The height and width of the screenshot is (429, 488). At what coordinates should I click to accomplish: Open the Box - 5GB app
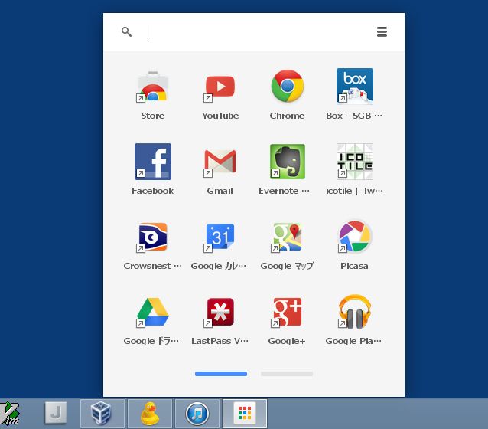[354, 87]
